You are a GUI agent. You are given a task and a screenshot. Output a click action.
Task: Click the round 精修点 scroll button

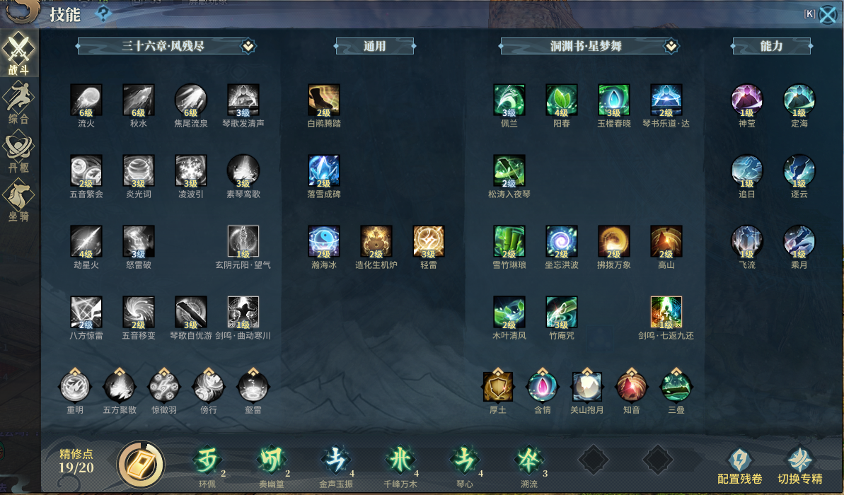(x=141, y=465)
